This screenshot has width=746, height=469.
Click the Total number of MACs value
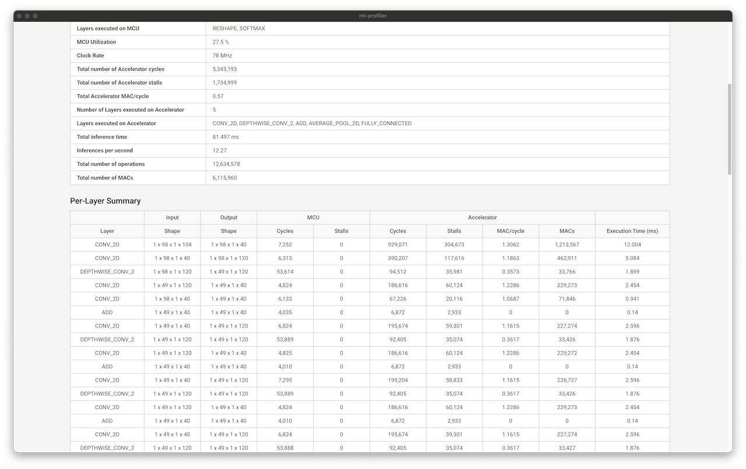225,177
